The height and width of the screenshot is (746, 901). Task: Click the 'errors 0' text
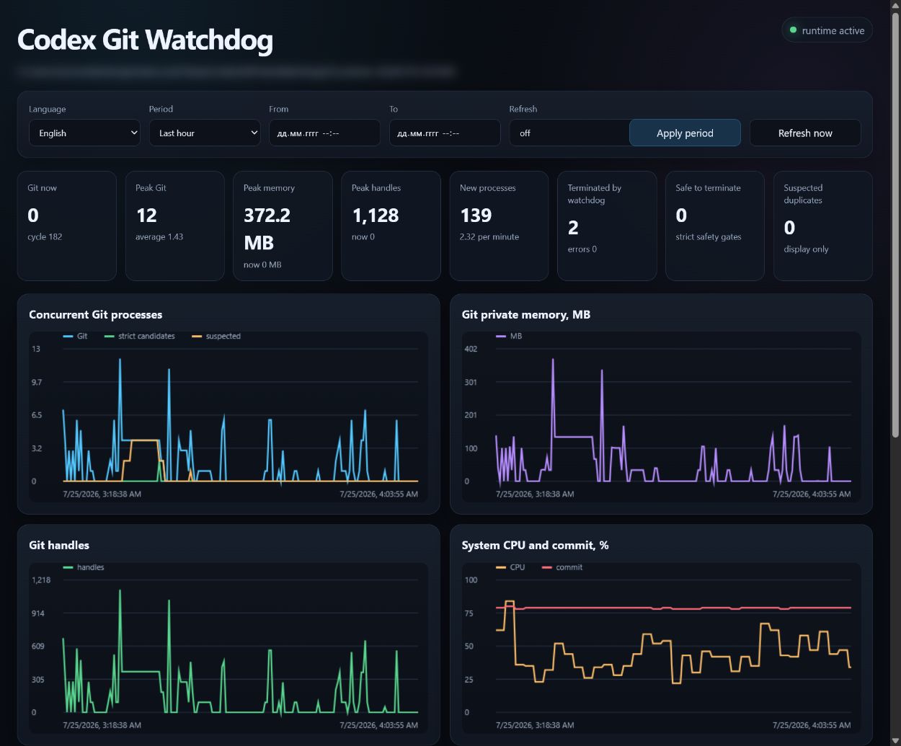click(x=582, y=249)
